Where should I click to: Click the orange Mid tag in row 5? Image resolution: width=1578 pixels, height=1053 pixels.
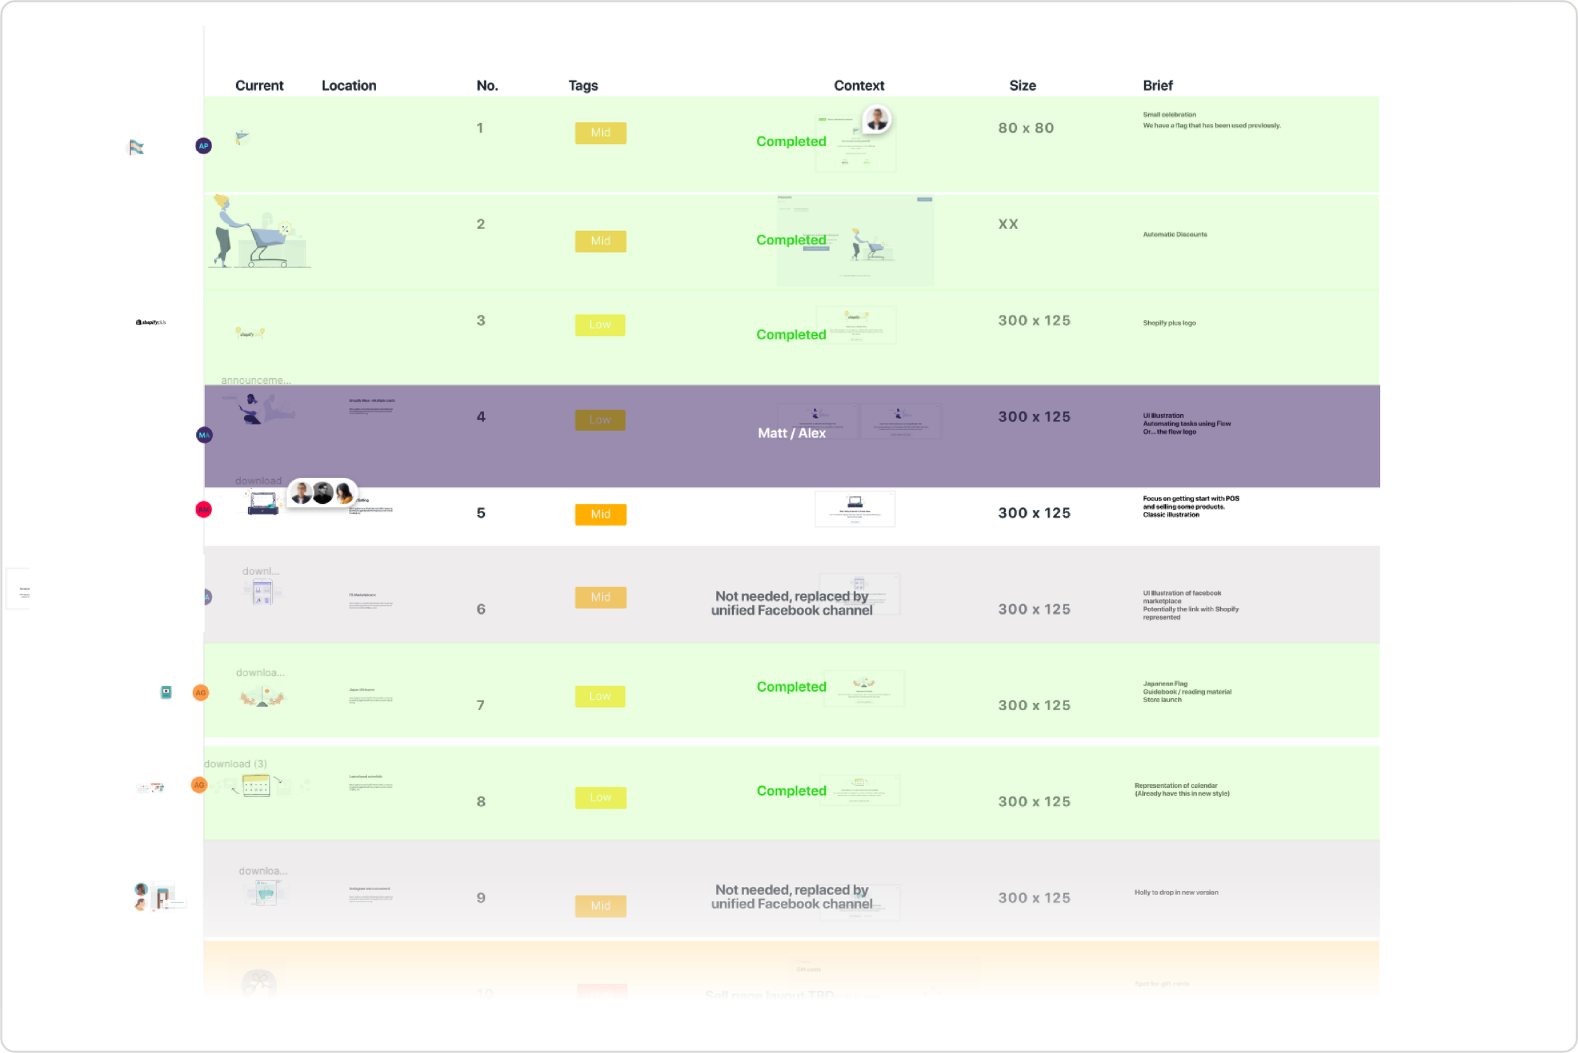600,515
